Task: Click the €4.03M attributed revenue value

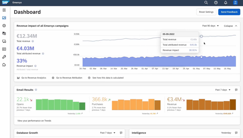Action: 26,48
